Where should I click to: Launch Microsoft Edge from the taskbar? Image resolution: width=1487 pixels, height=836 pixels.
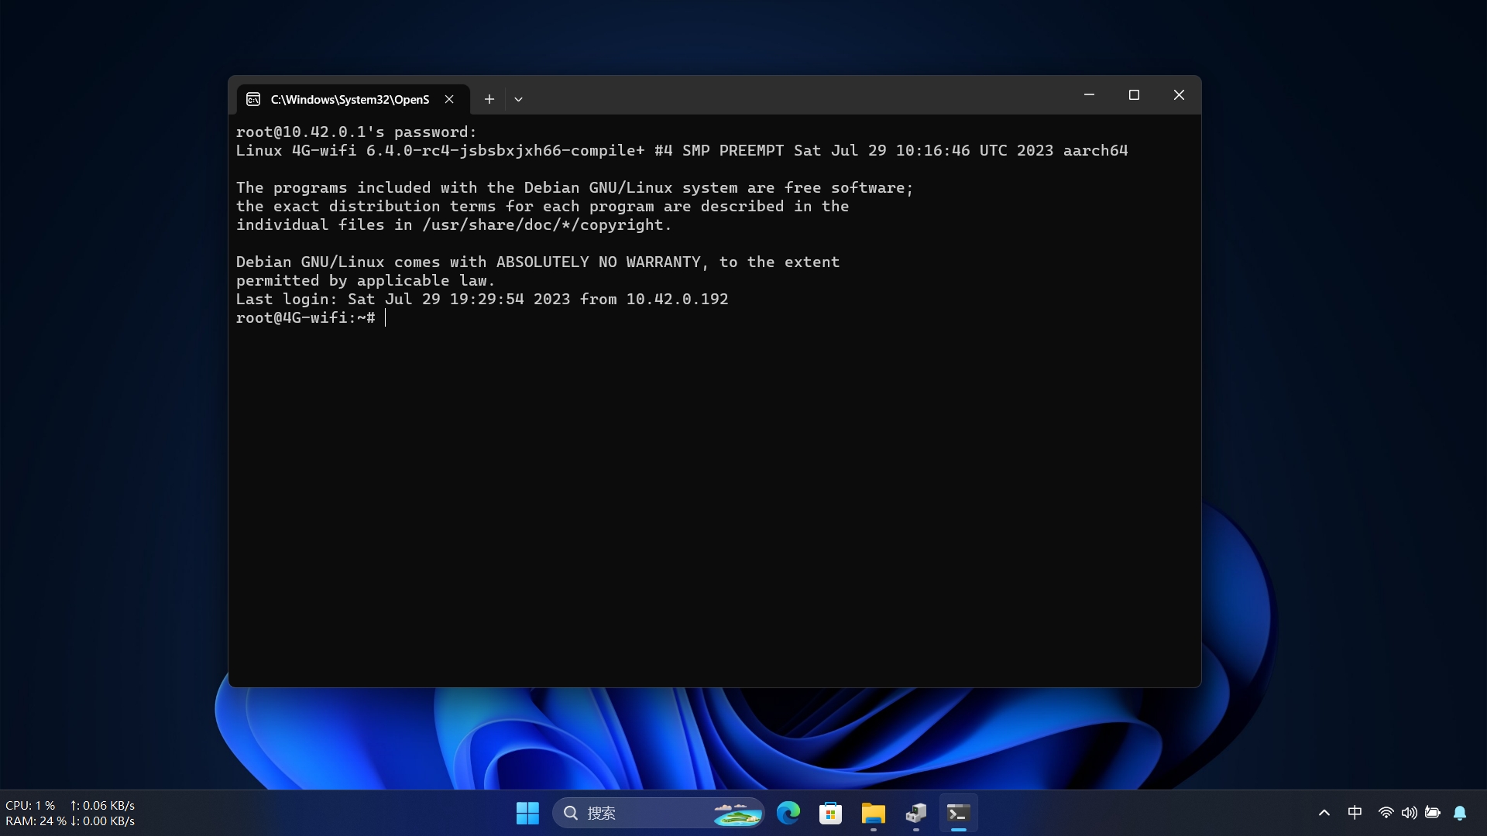click(788, 813)
